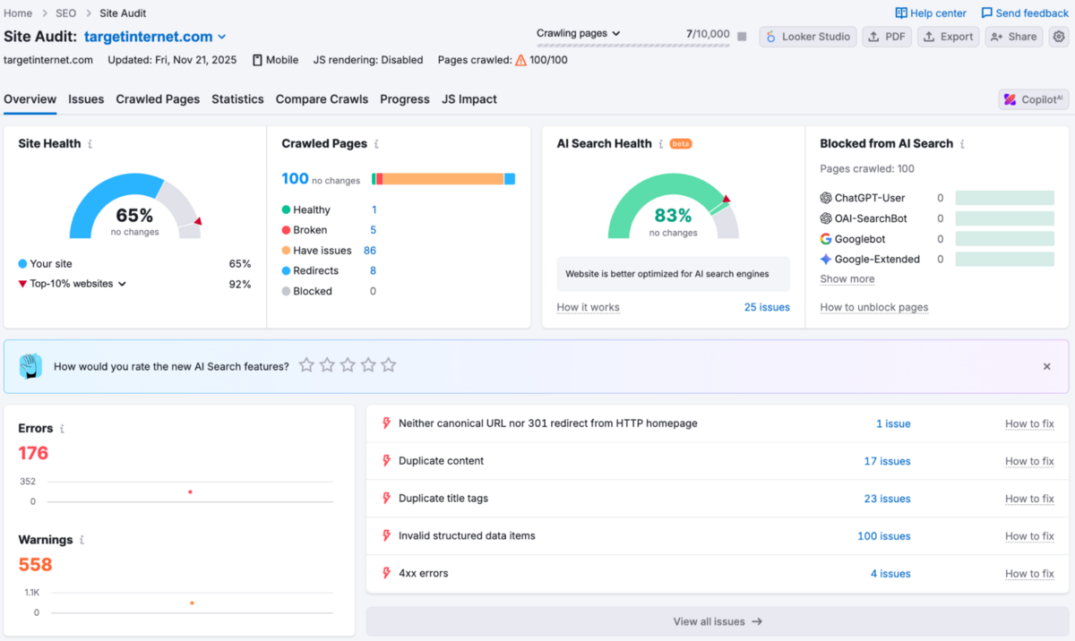This screenshot has height=641, width=1075.
Task: Click the Google-Extended sparkle icon
Action: (x=826, y=260)
